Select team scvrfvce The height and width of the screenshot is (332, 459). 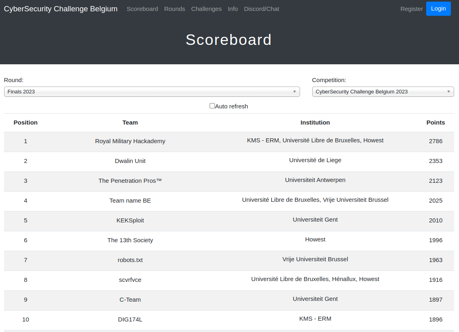tap(130, 280)
